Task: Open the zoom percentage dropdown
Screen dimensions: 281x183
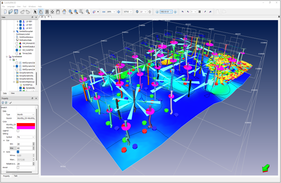Action: (111, 12)
